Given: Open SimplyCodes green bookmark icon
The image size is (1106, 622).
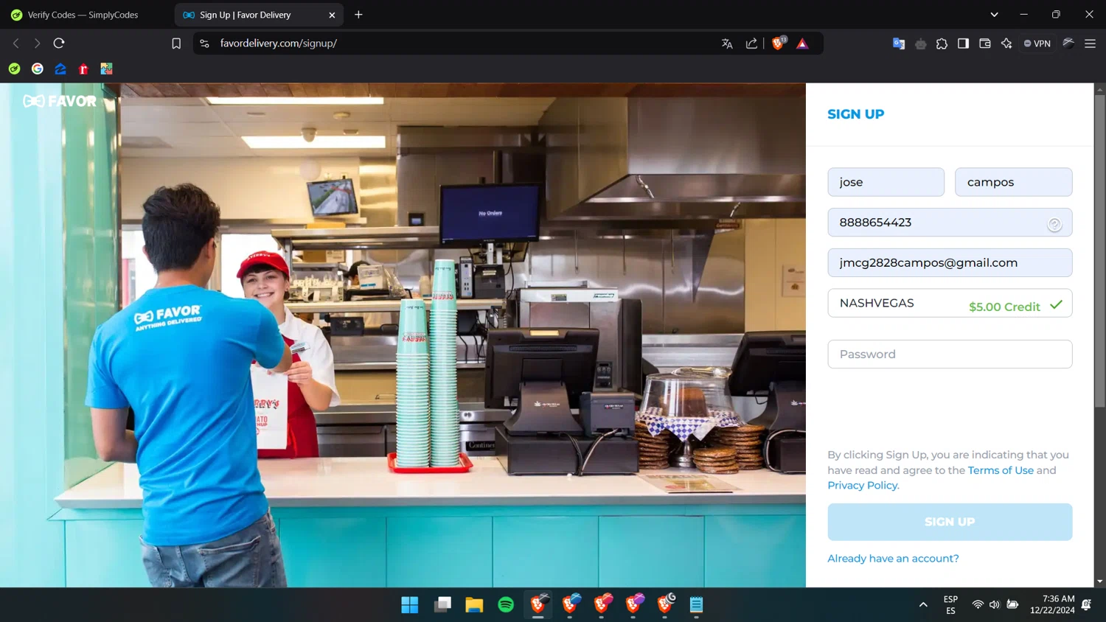Looking at the screenshot, I should [x=14, y=69].
